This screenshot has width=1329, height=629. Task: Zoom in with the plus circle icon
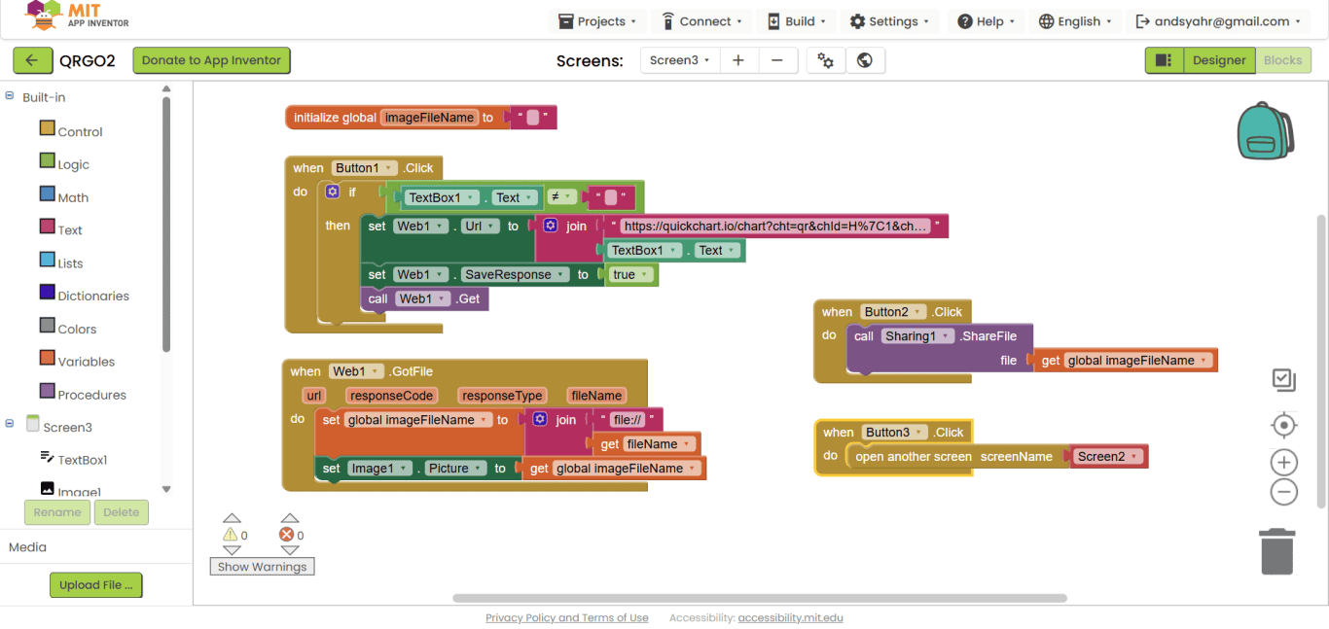pyautogui.click(x=1283, y=463)
